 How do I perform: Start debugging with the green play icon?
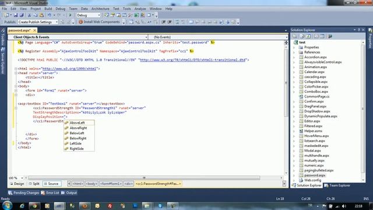pos(70,15)
